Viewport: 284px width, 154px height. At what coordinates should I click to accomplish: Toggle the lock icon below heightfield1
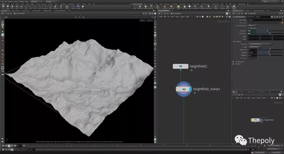click(x=191, y=70)
